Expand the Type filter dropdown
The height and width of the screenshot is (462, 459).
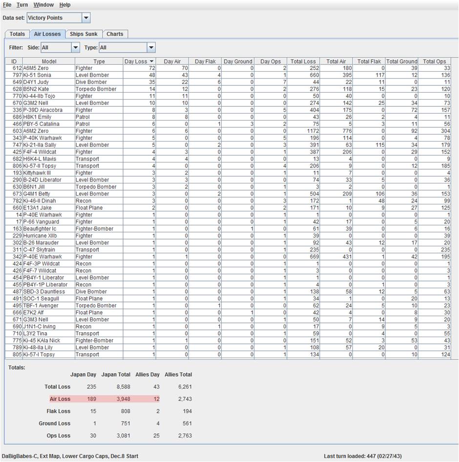point(151,47)
